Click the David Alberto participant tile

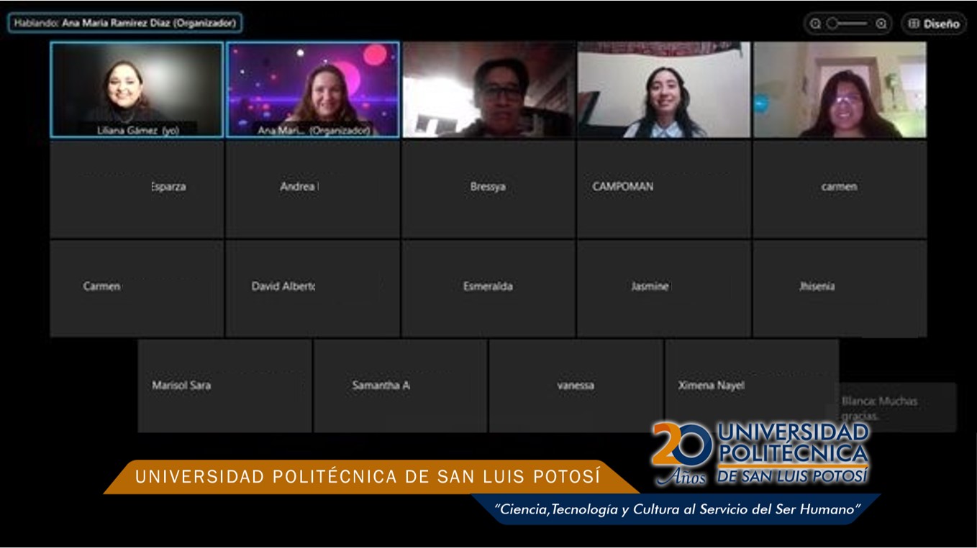[313, 288]
